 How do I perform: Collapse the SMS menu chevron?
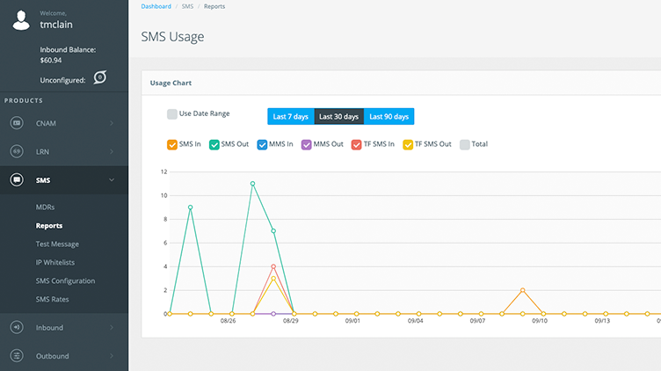tap(112, 180)
